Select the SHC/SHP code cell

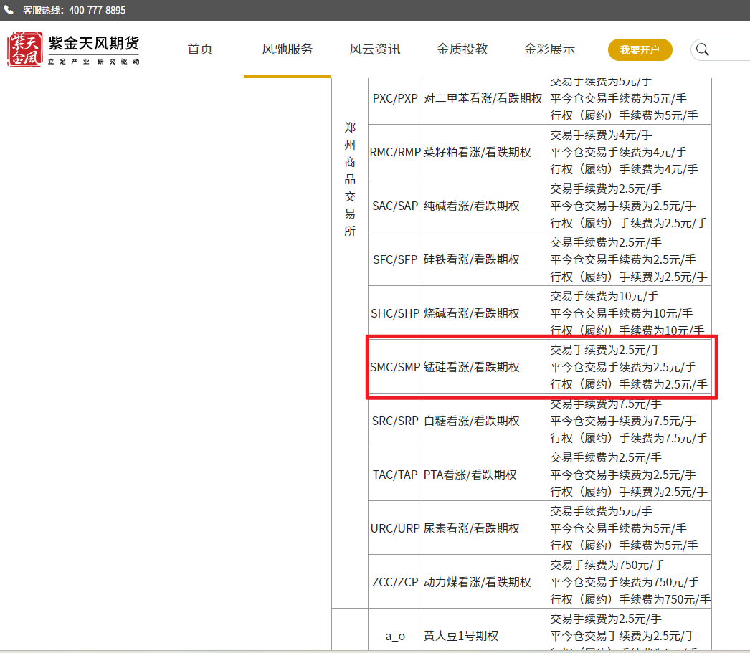[395, 313]
